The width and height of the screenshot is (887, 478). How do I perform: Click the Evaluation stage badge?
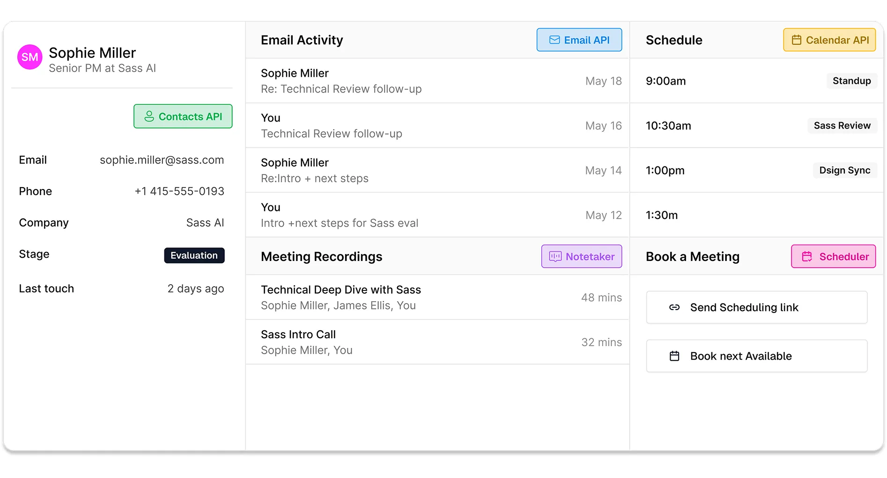(194, 255)
